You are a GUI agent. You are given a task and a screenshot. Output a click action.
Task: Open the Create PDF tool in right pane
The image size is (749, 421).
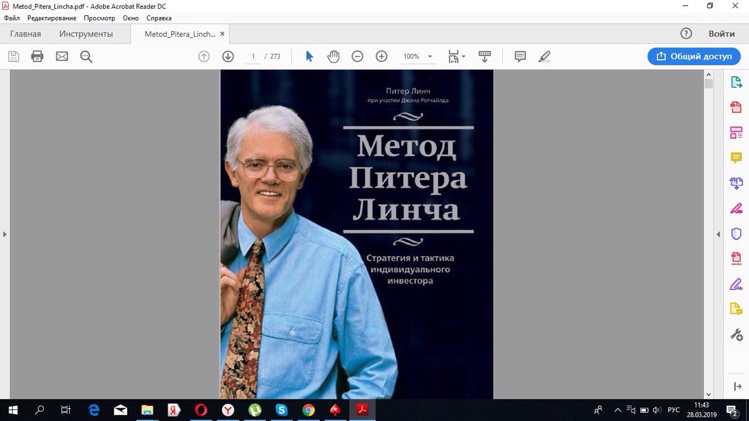pos(736,108)
